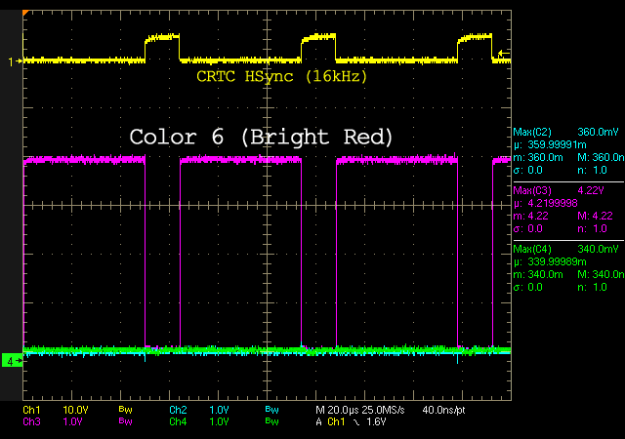625x439 pixels.
Task: Click the 1.6V trigger level readout
Action: pos(377,421)
